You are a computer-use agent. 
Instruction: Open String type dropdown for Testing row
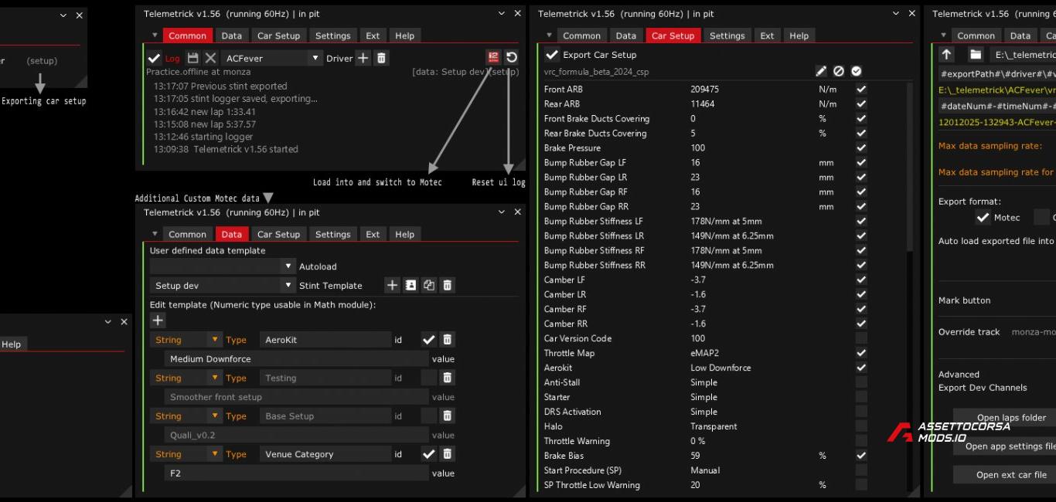coord(186,378)
